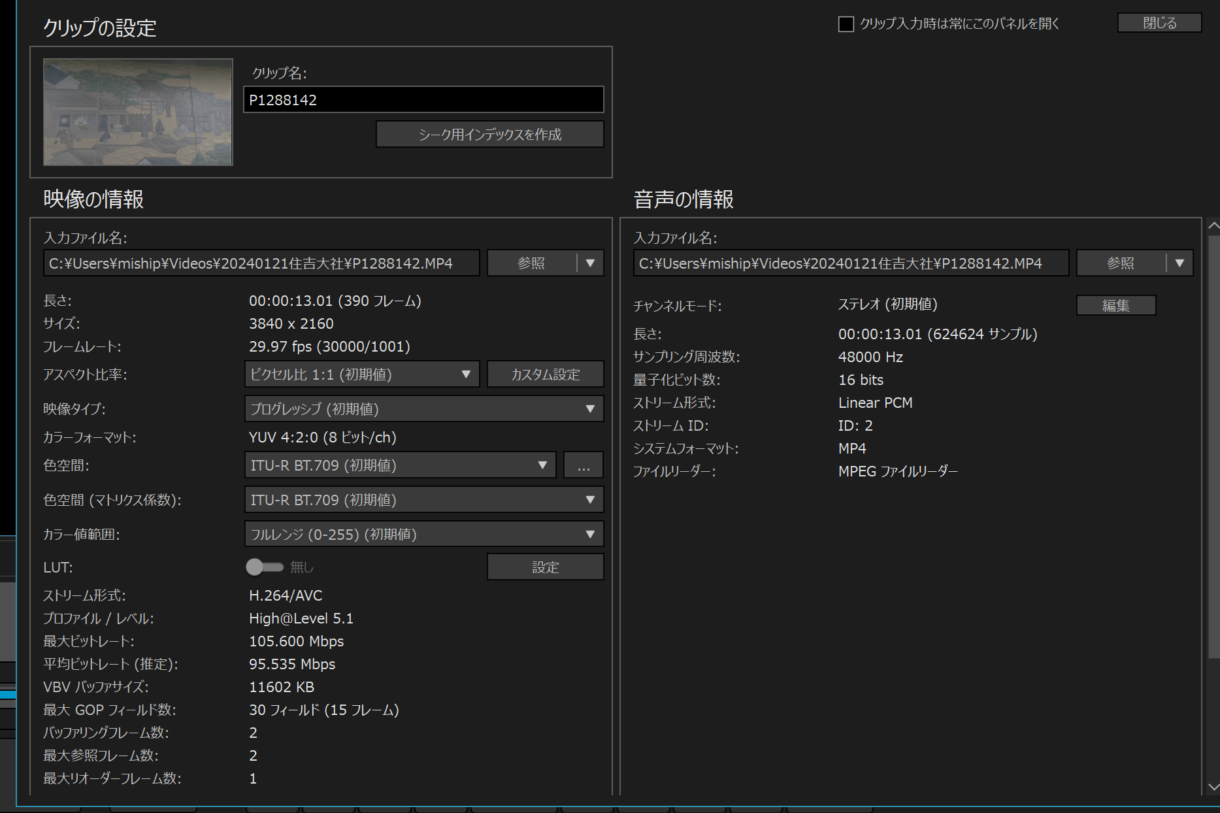Click the カスタム設定 button
1220x813 pixels.
545,374
